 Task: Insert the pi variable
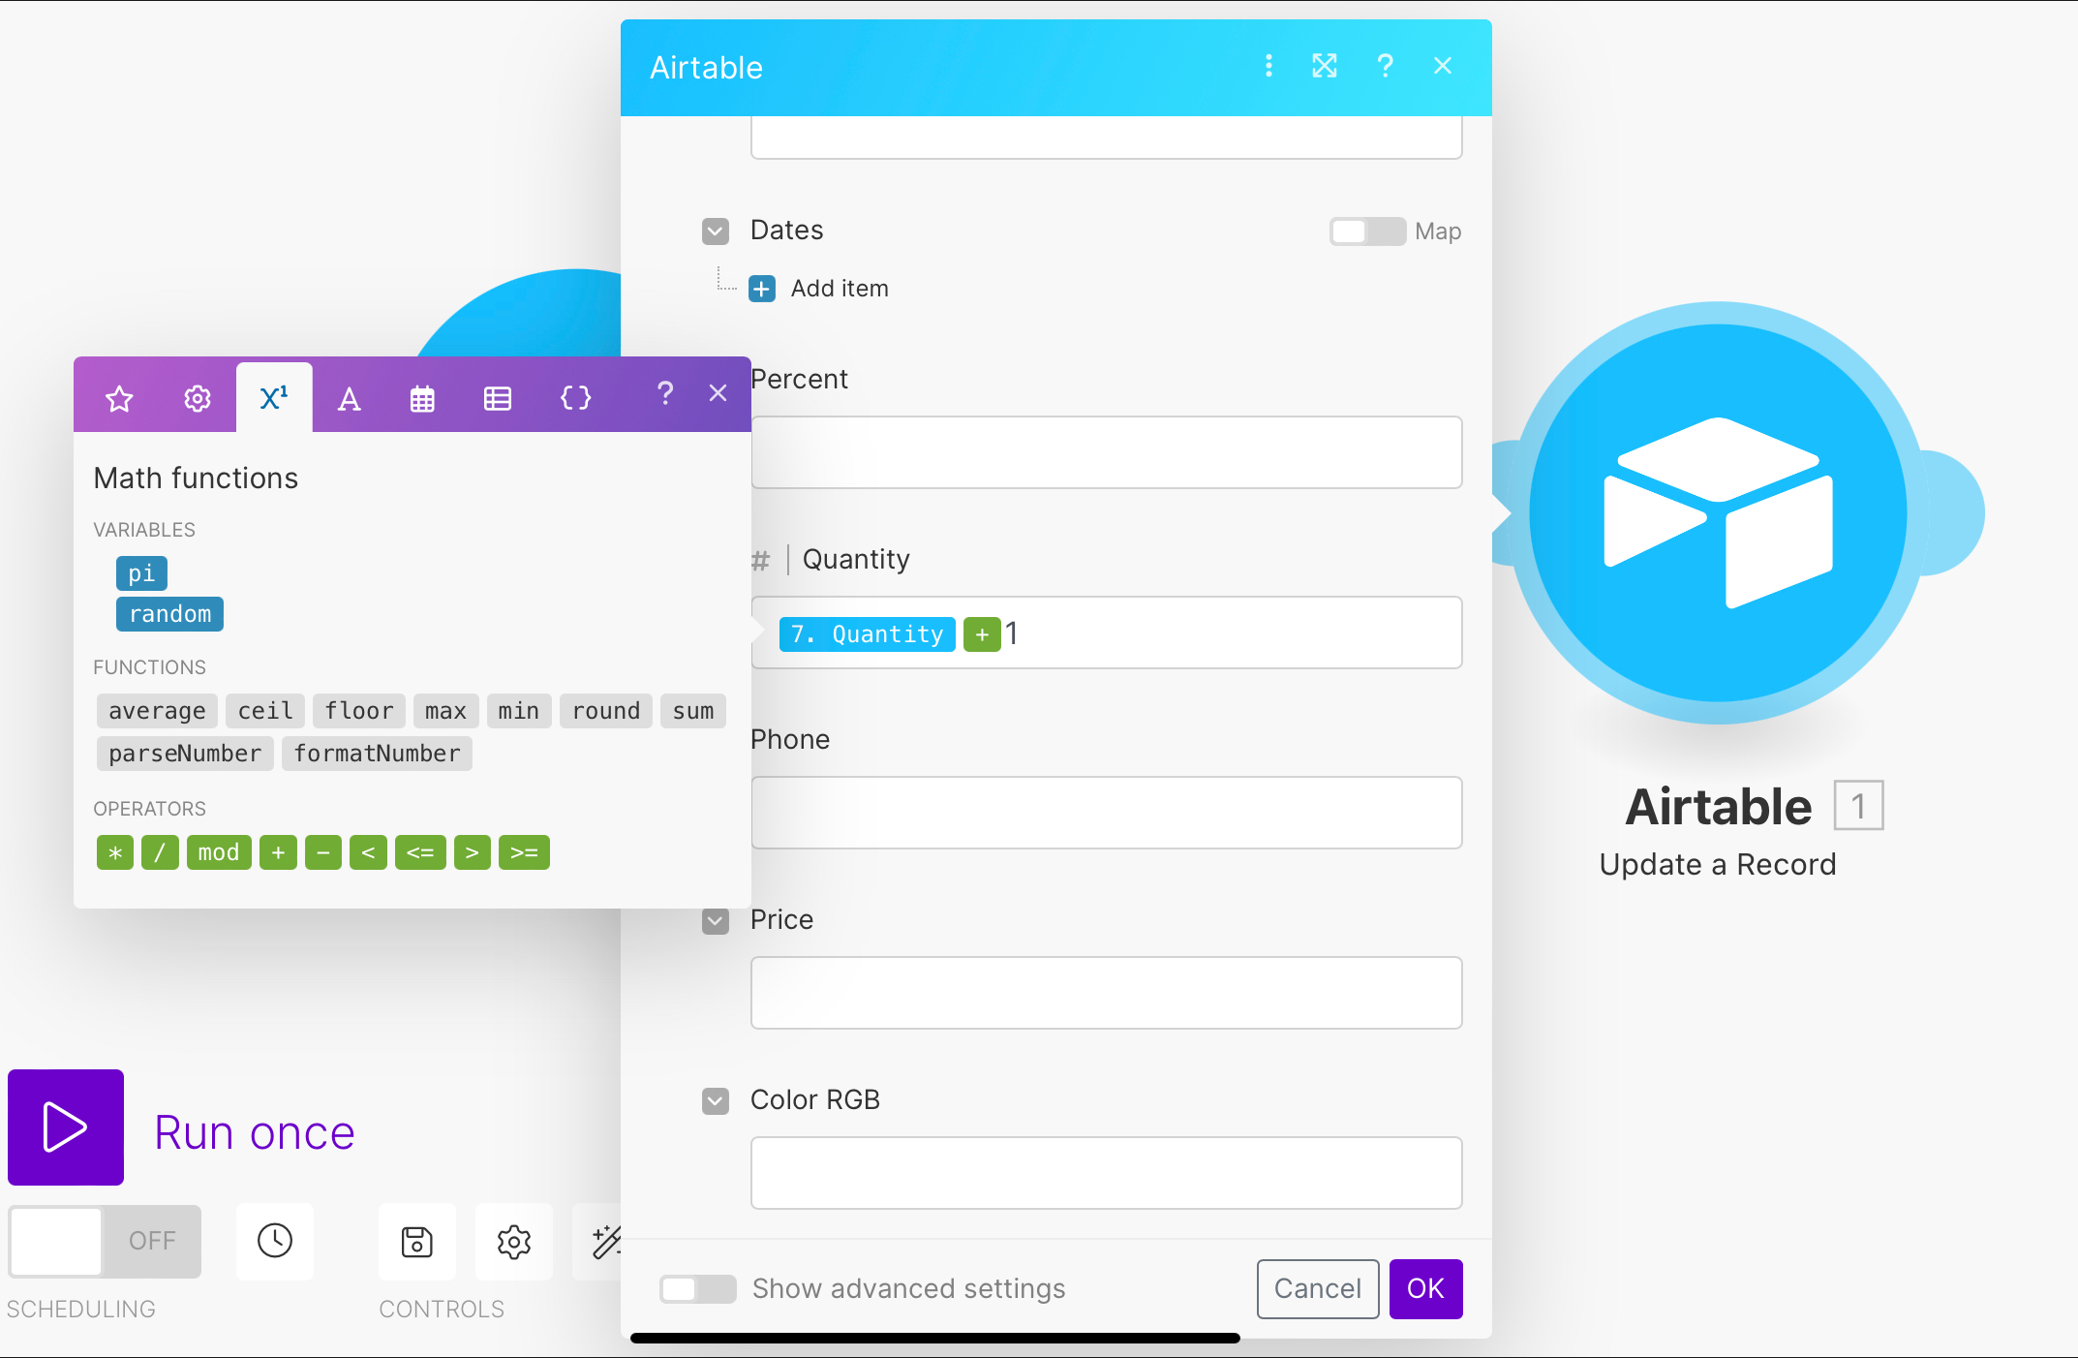pos(141,573)
